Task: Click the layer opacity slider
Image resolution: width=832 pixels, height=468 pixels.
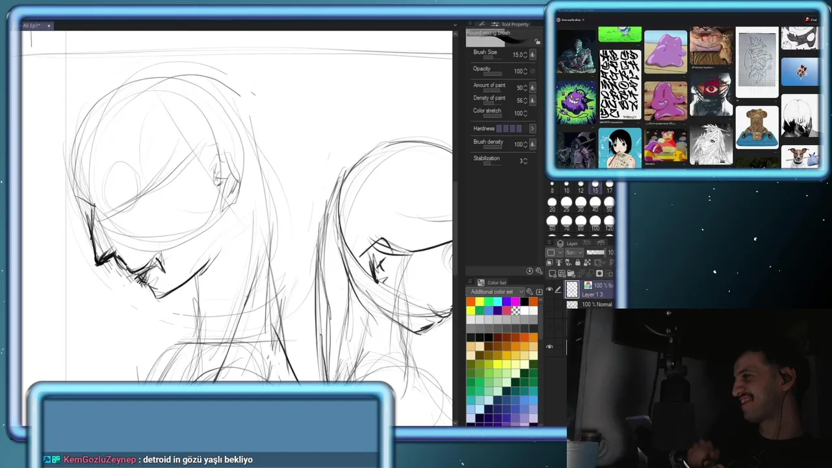Action: coord(595,252)
